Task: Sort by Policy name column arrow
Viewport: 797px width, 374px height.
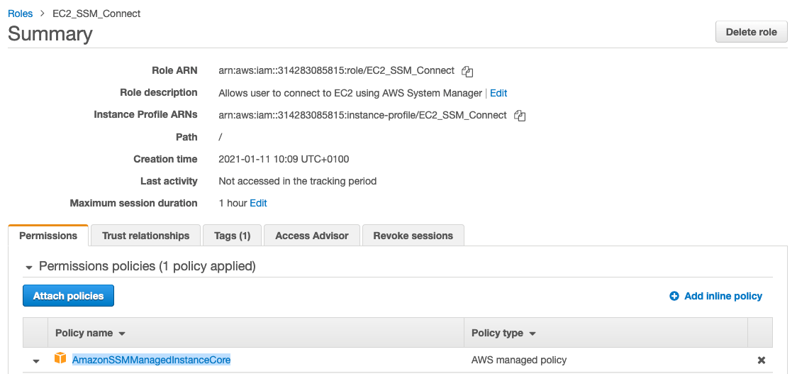Action: 122,334
